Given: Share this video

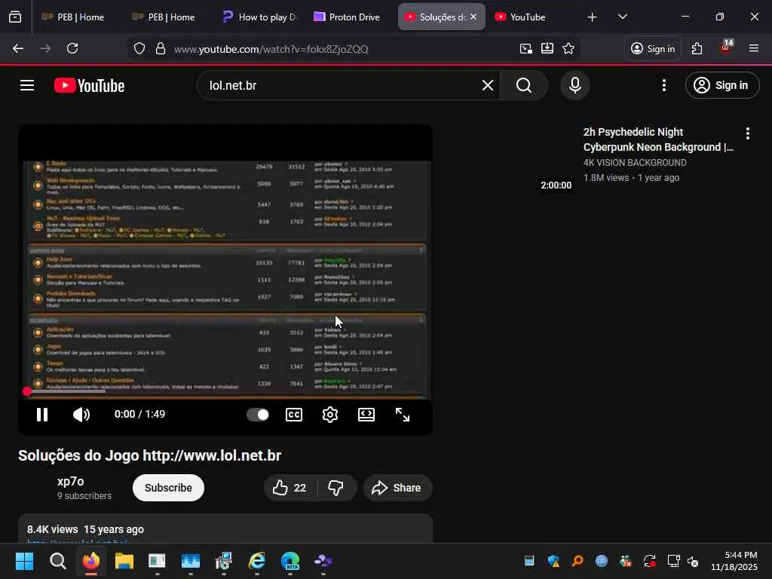Looking at the screenshot, I should click(x=397, y=488).
